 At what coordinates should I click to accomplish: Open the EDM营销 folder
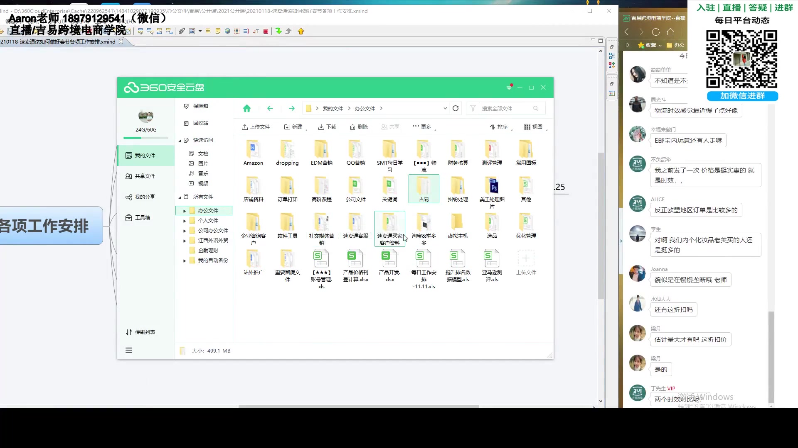(x=321, y=153)
